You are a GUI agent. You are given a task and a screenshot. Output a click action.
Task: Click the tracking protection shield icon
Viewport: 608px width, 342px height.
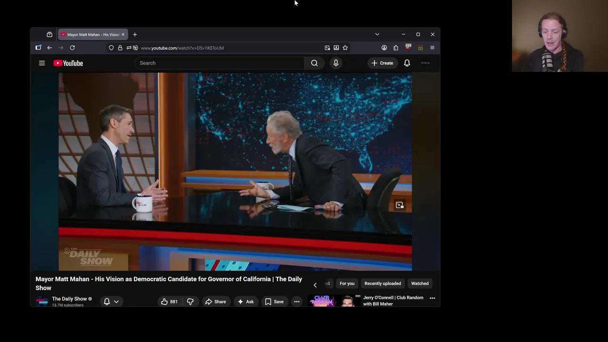point(111,48)
